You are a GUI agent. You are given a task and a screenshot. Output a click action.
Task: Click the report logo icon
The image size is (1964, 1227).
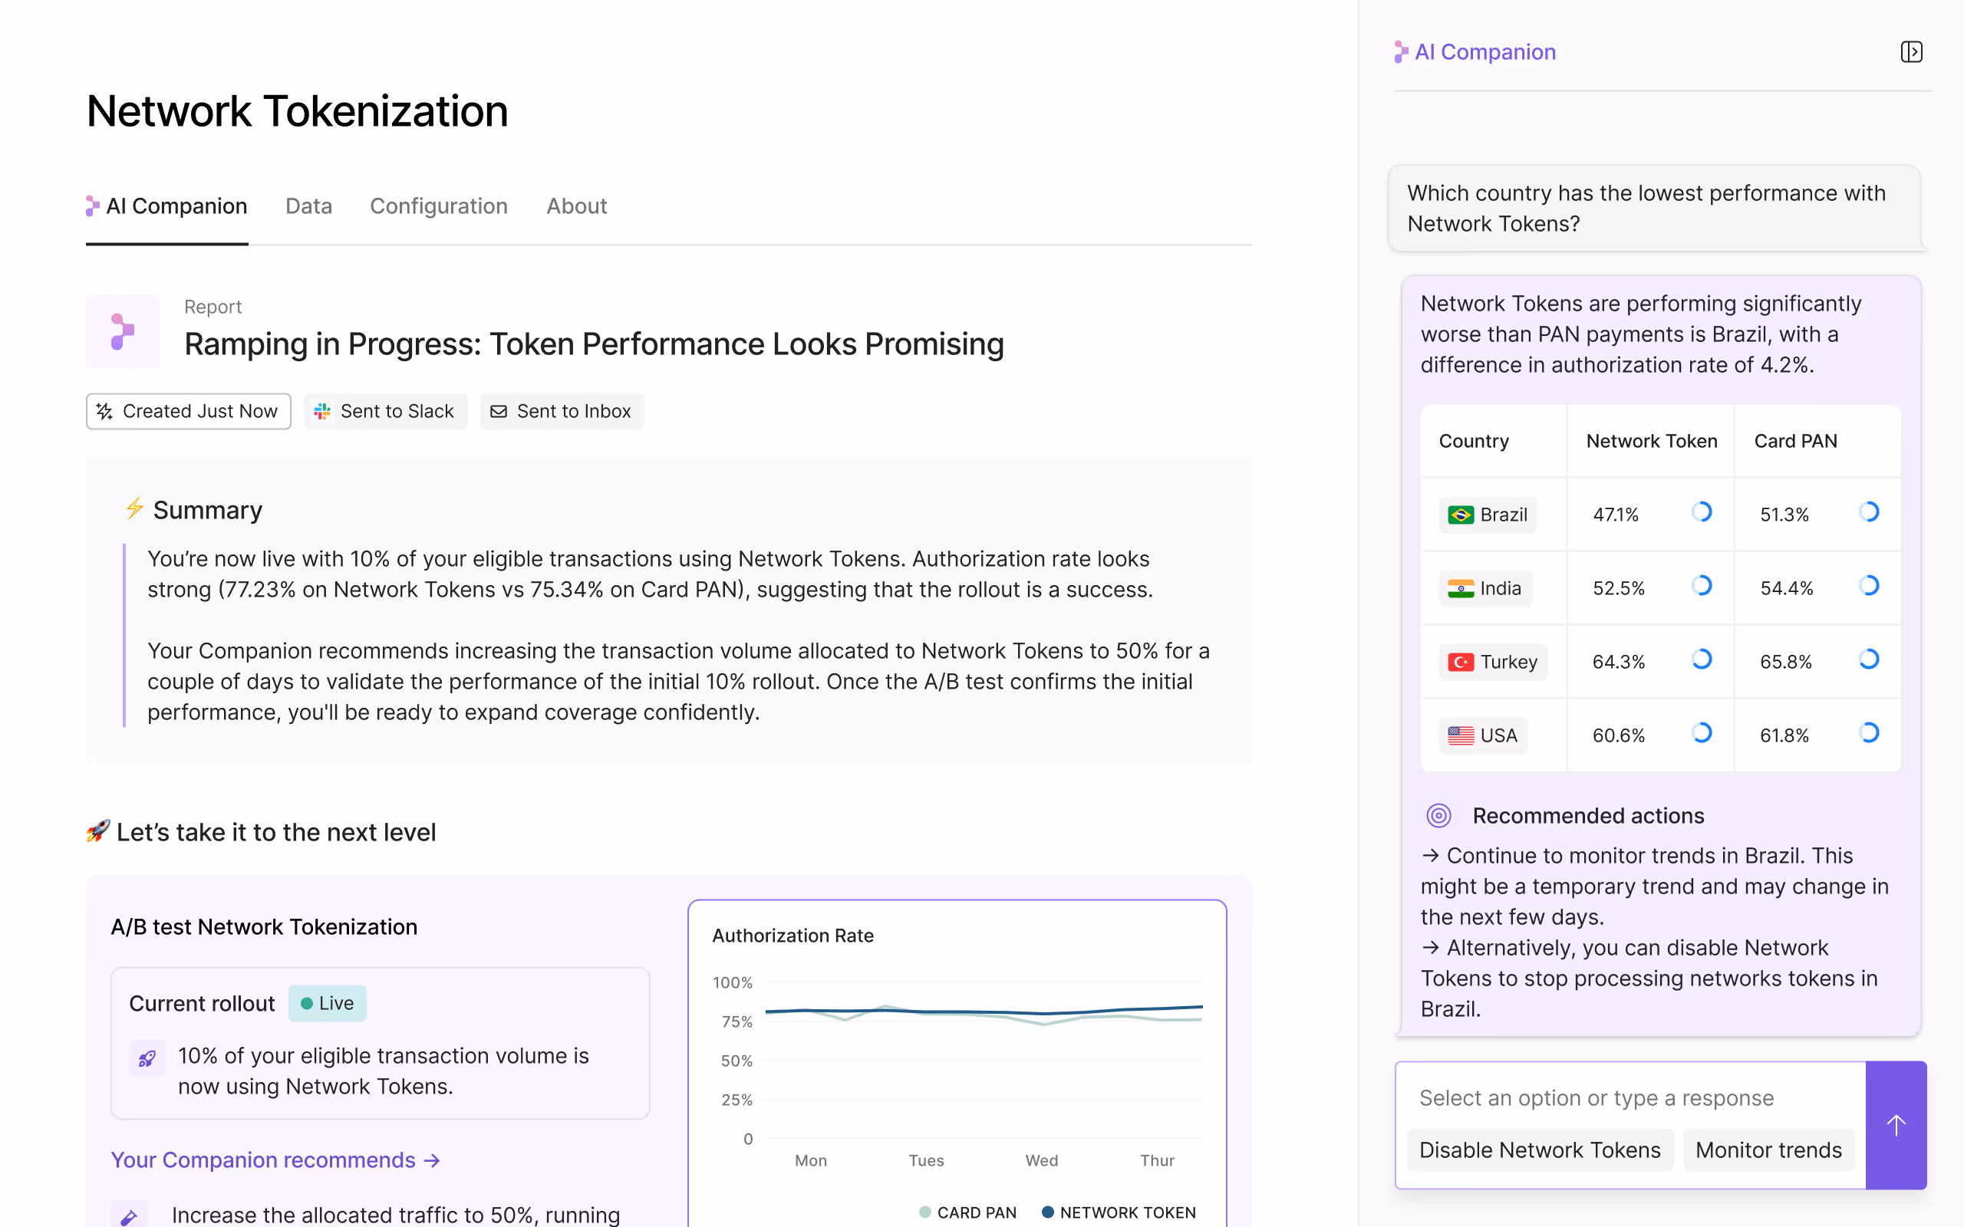tap(123, 332)
